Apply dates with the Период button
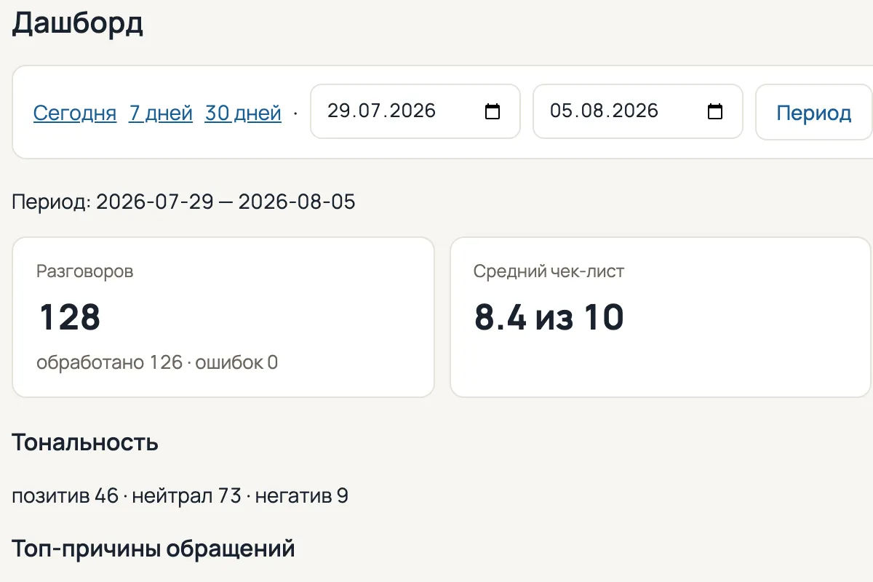The height and width of the screenshot is (582, 873). pyautogui.click(x=814, y=112)
